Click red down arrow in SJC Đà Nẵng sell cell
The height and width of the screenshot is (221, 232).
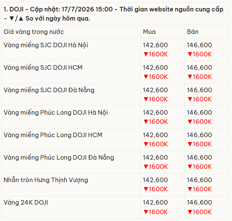(x=190, y=99)
